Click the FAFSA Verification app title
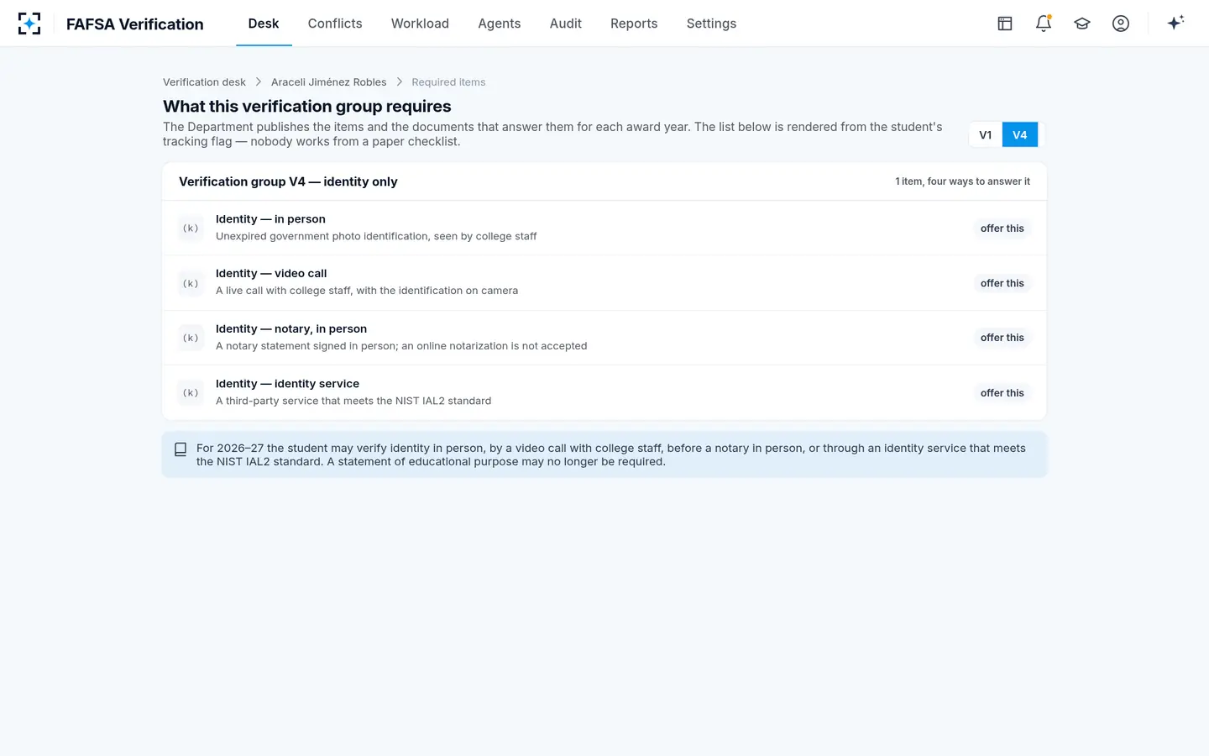The image size is (1209, 756). tap(135, 24)
